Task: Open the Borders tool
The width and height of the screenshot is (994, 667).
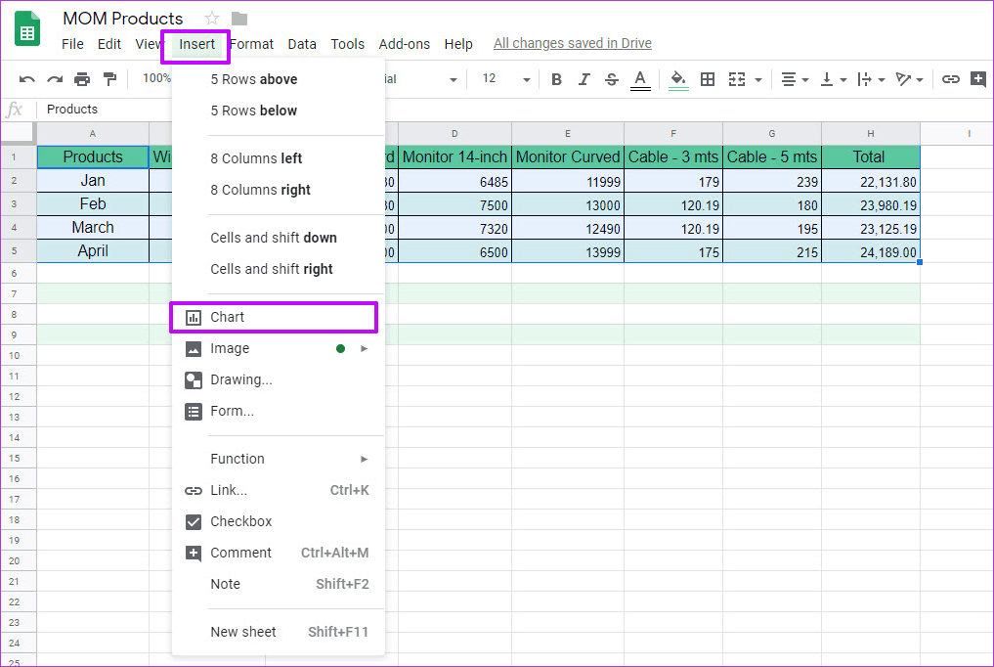Action: [708, 79]
